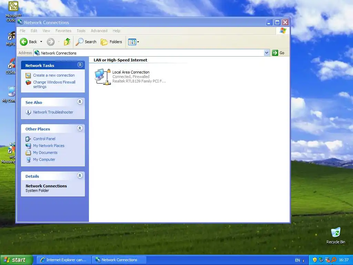The height and width of the screenshot is (265, 353).
Task: Click the Create a new connection icon
Action: click(x=28, y=76)
